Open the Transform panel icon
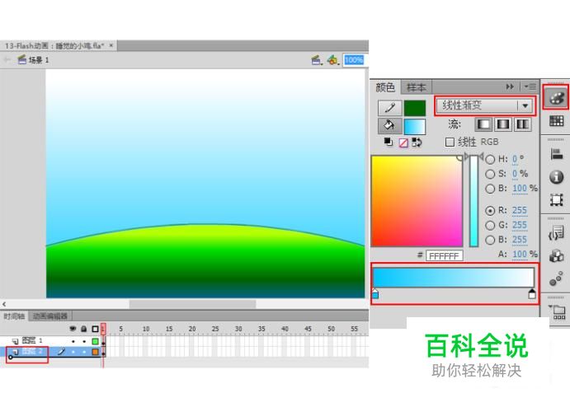 (556, 199)
